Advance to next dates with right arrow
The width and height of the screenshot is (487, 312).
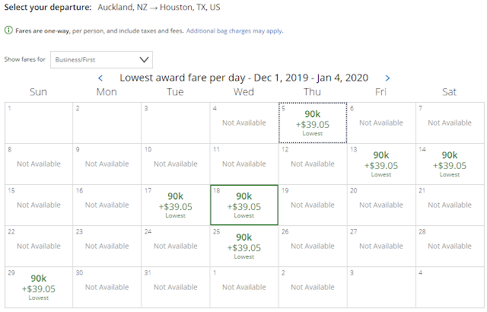point(387,78)
